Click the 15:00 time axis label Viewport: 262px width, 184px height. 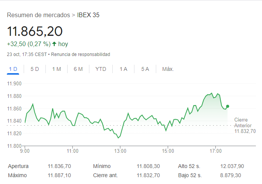[x=168, y=151]
